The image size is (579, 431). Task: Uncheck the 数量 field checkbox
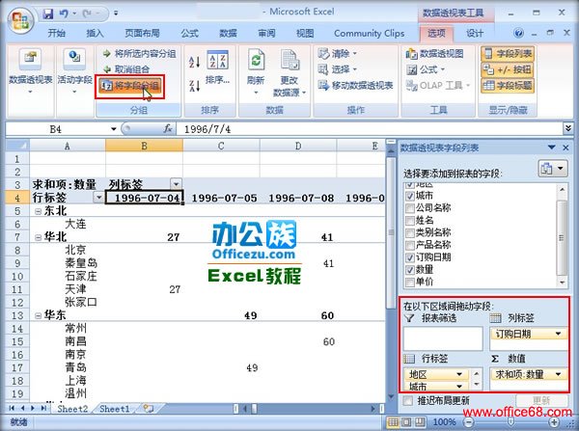[x=410, y=270]
